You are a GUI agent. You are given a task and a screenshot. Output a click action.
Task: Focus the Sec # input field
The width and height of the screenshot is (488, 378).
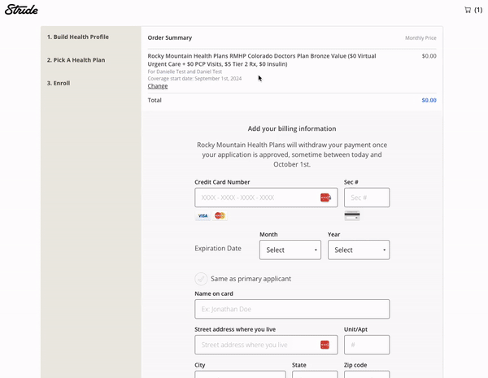point(367,198)
